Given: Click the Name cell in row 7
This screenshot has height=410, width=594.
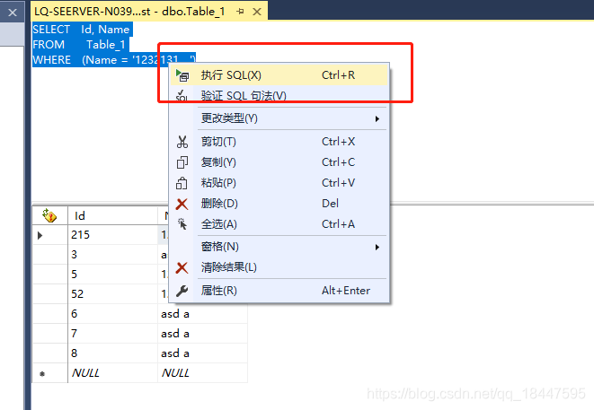Looking at the screenshot, I should coord(203,334).
